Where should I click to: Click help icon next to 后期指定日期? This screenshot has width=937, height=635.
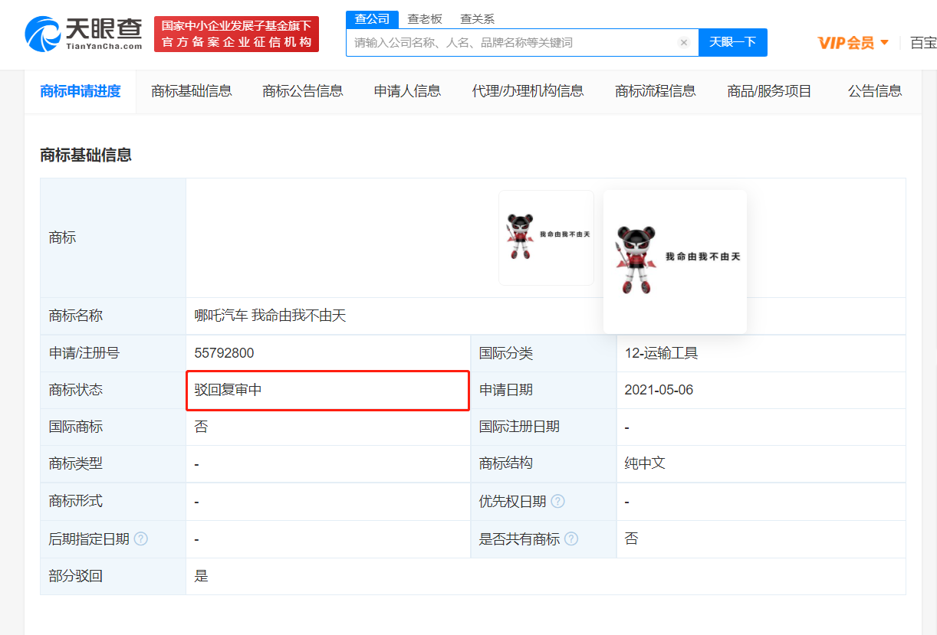point(141,539)
